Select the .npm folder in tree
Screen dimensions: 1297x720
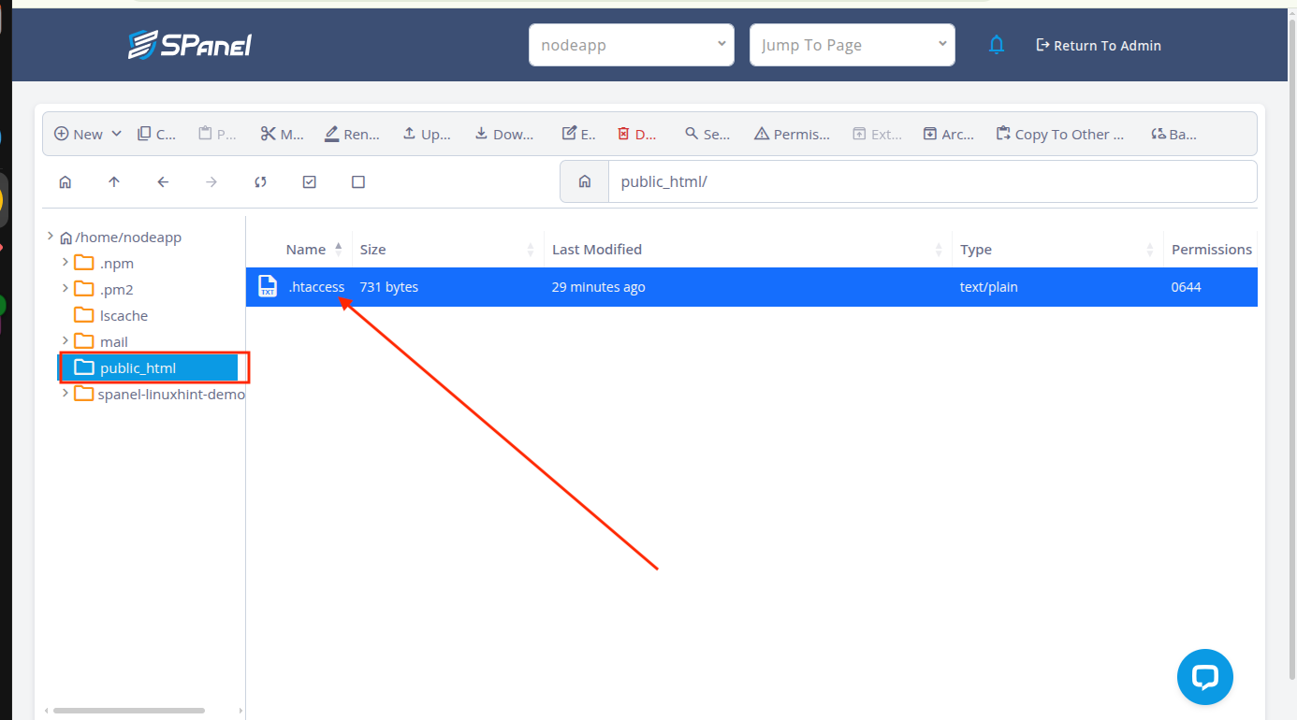(104, 263)
